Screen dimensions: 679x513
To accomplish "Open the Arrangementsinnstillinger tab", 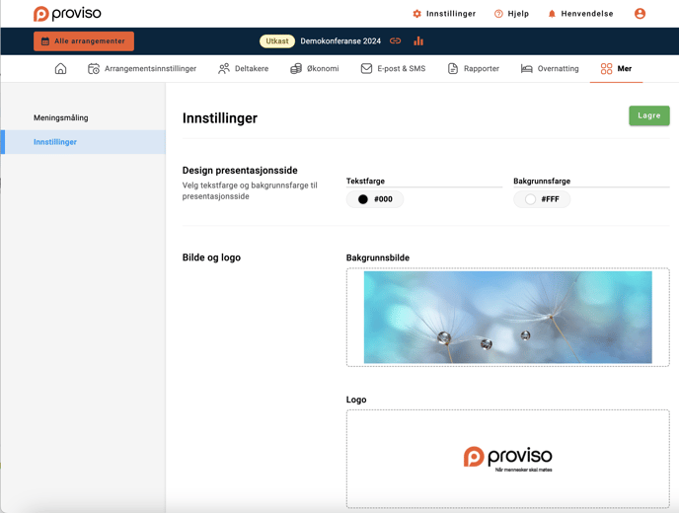I will (142, 69).
